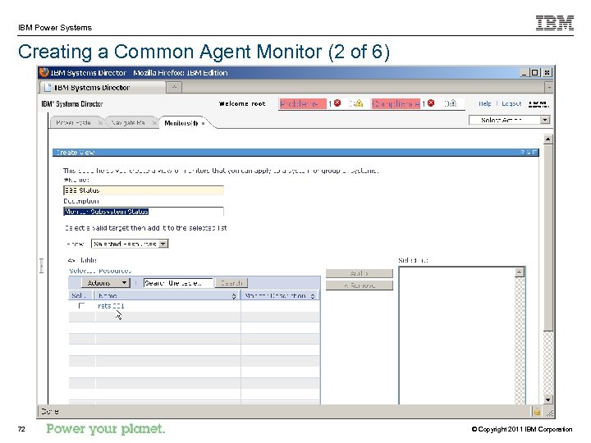Click the Description field
591x443 pixels.
pyautogui.click(x=144, y=212)
